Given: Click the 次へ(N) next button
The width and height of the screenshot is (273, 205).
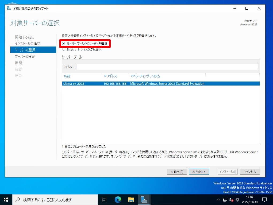Looking at the screenshot, I should [199, 172].
